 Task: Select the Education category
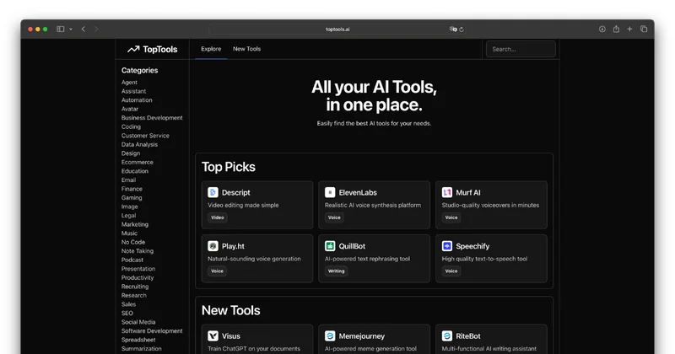(134, 171)
